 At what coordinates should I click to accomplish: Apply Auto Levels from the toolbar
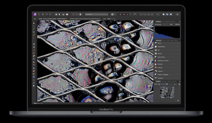click(56, 14)
